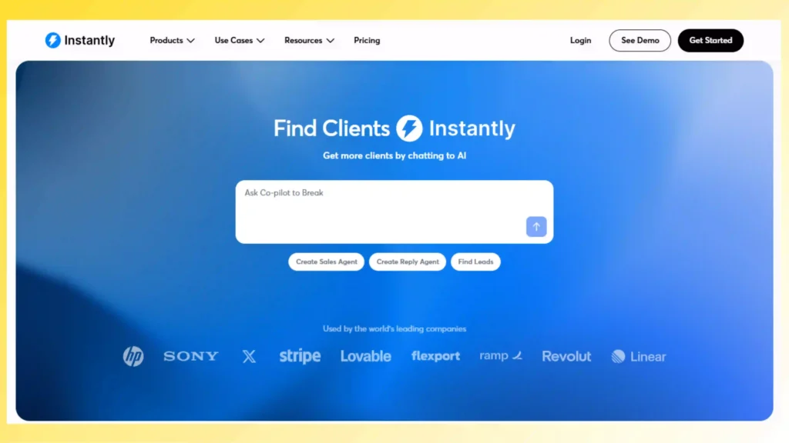The image size is (789, 443).
Task: Click the X logo
Action: pos(249,356)
